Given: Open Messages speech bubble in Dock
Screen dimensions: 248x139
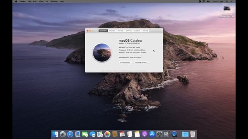Looking at the screenshot, I should point(92,134).
